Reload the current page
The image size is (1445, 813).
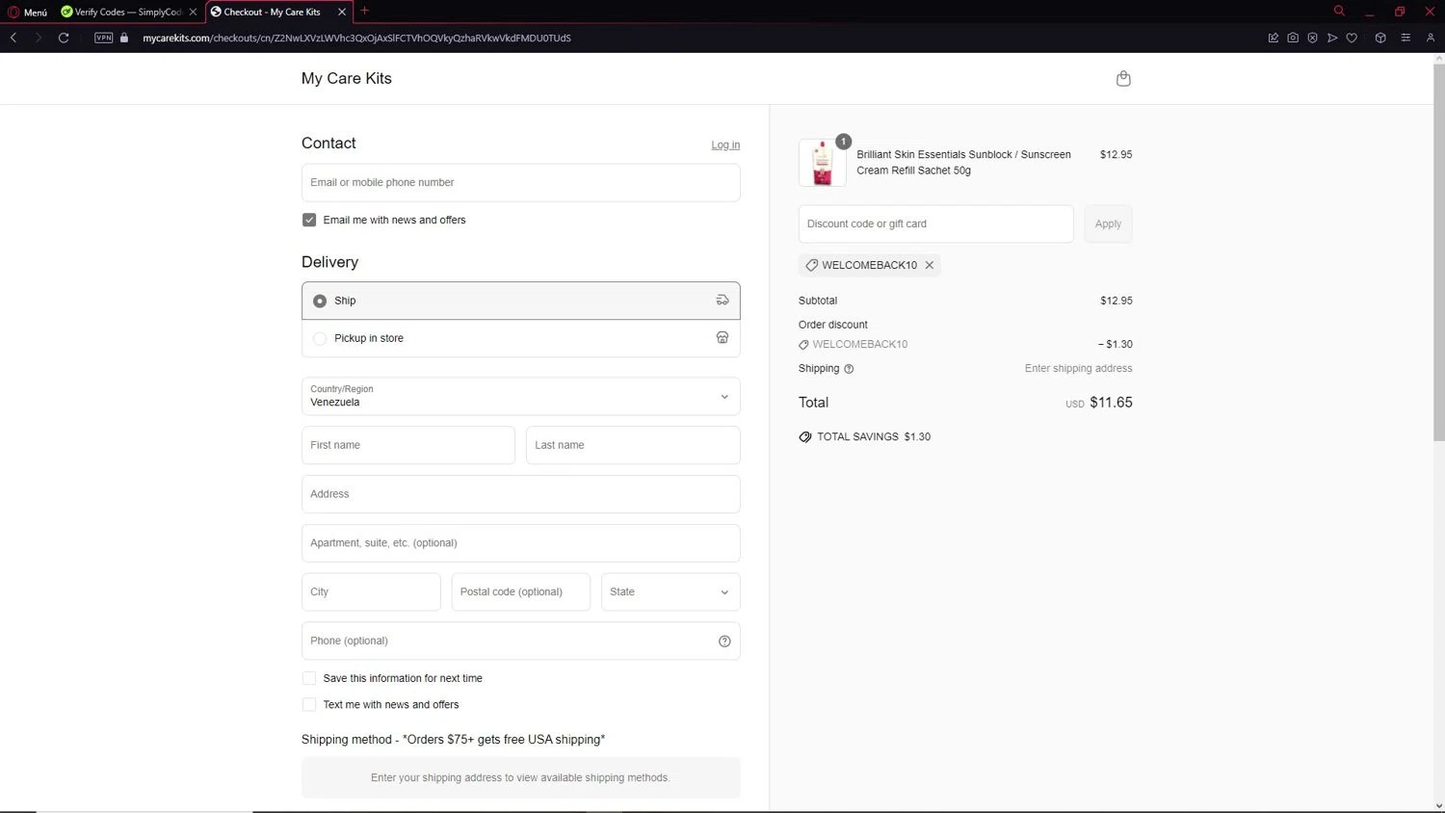[x=64, y=38]
